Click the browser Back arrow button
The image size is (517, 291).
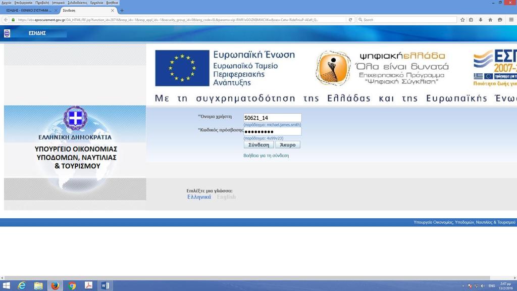coord(6,20)
